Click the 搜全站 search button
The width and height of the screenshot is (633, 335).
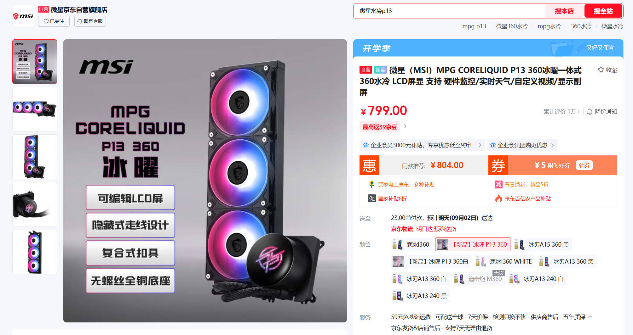pos(603,11)
